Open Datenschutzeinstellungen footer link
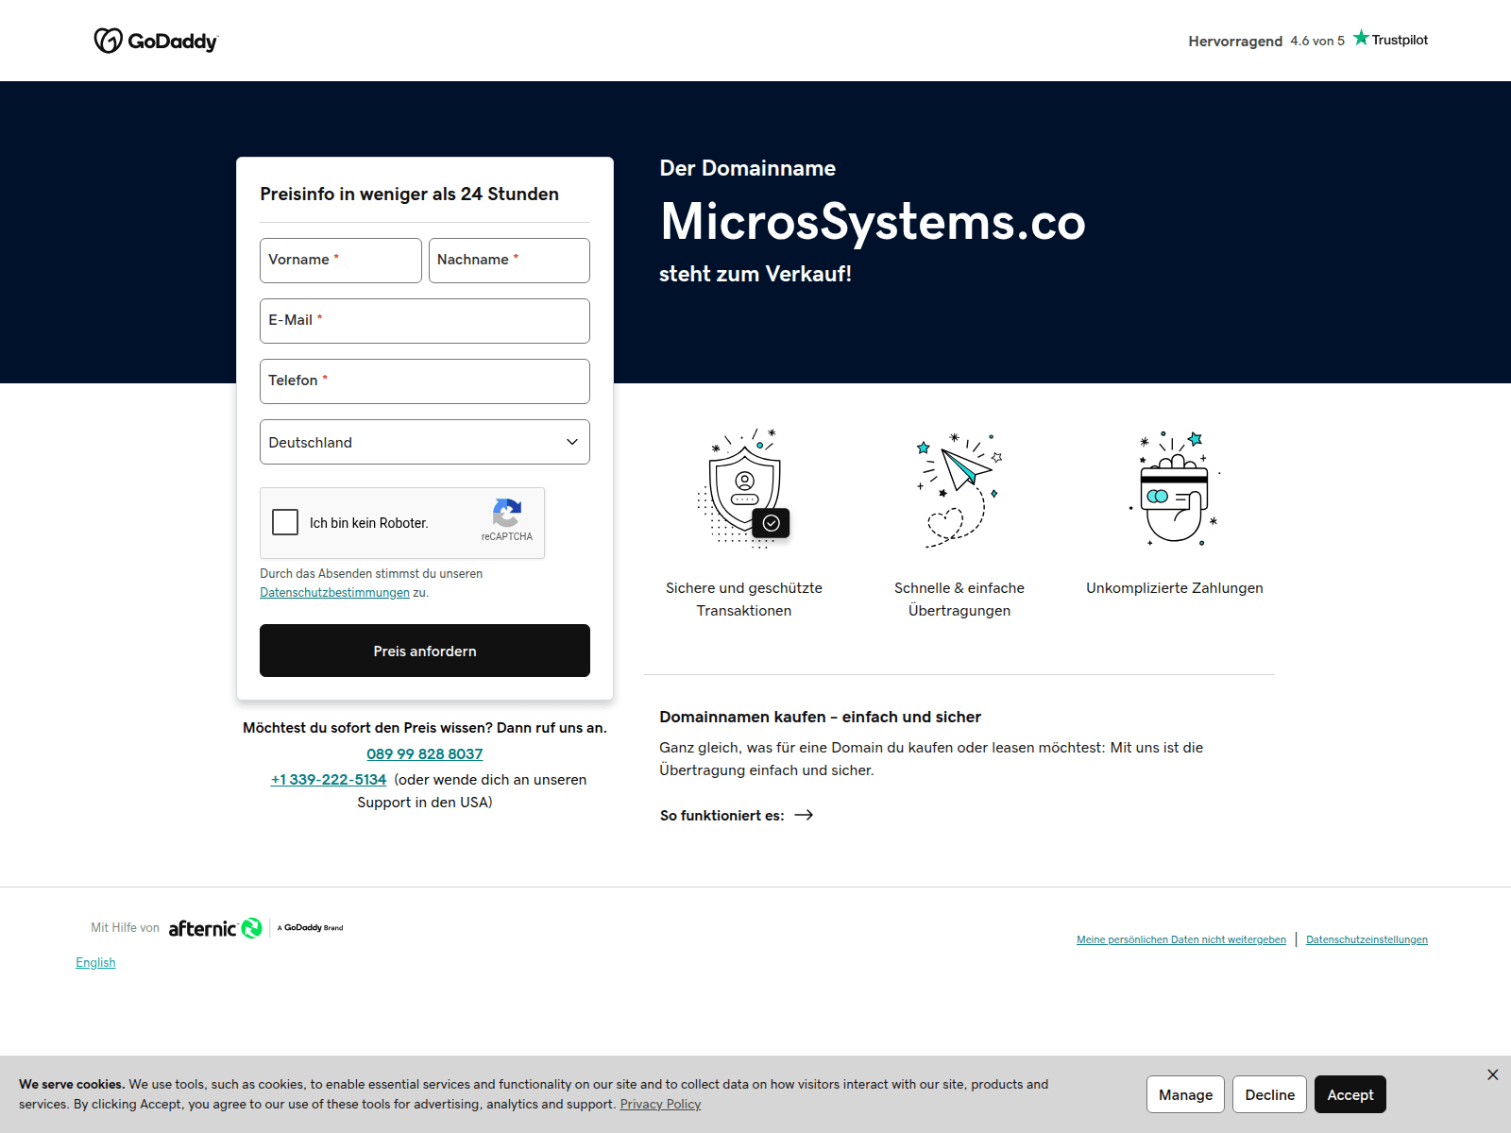1511x1133 pixels. coord(1367,939)
